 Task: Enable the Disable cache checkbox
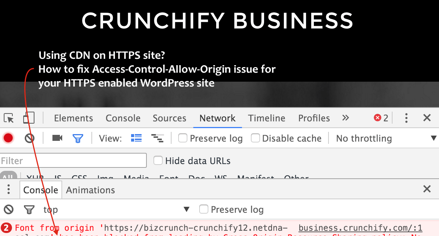[x=255, y=138]
